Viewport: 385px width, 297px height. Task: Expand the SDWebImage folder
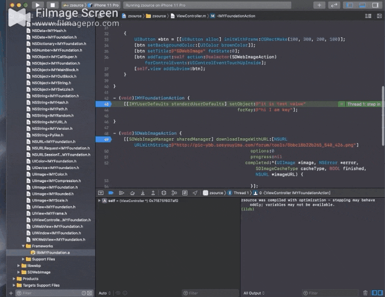point(19,272)
